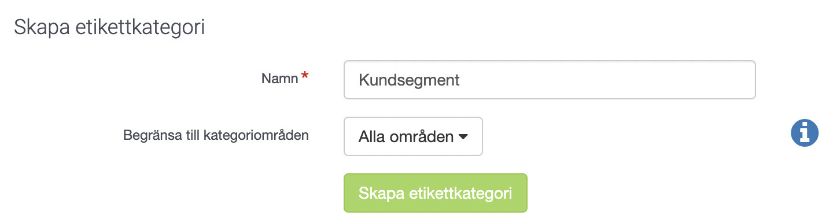The image size is (833, 223).
Task: Click the Skapa etikettkategori page heading
Action: [109, 28]
